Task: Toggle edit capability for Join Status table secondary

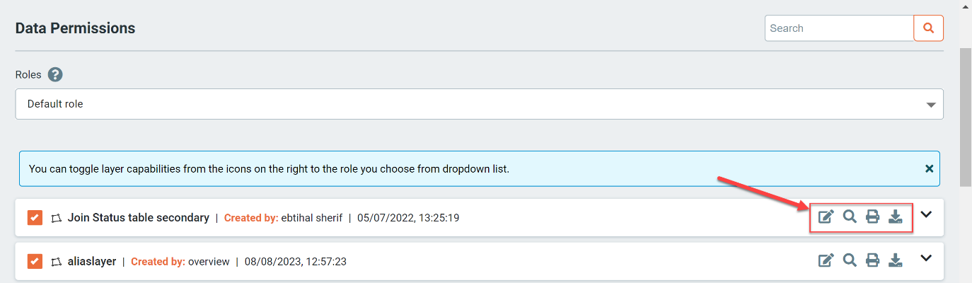Action: (x=826, y=216)
